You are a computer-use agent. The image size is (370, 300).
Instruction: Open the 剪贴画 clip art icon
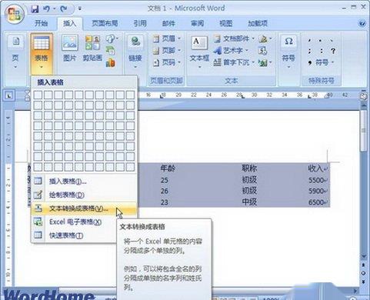92,48
